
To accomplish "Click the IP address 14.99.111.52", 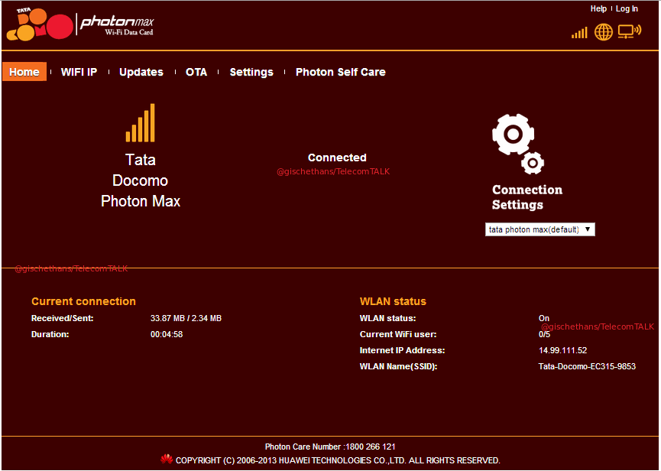I will [562, 350].
